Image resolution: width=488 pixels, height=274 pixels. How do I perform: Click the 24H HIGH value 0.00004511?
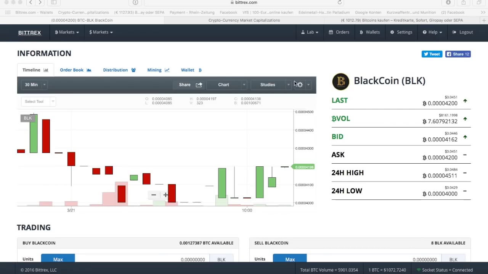[x=440, y=176]
